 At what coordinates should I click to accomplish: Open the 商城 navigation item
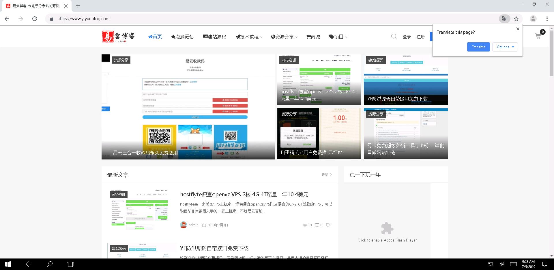pyautogui.click(x=313, y=37)
